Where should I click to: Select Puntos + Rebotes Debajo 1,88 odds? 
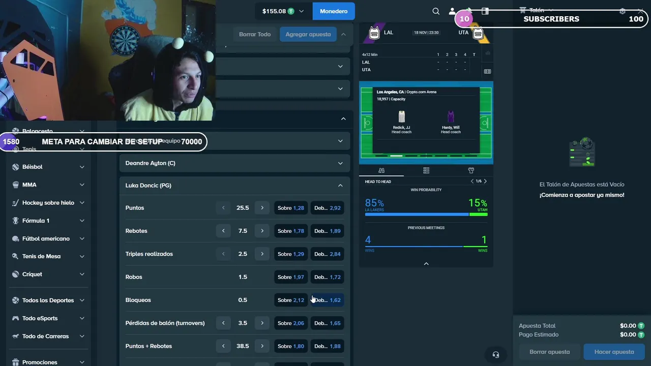pos(327,346)
